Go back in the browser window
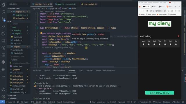Screen dimensions: 186x104 (140, 11)
